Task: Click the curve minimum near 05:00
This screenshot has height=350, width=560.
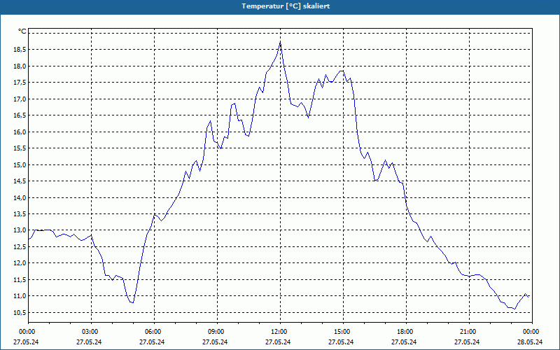Action: [x=132, y=302]
